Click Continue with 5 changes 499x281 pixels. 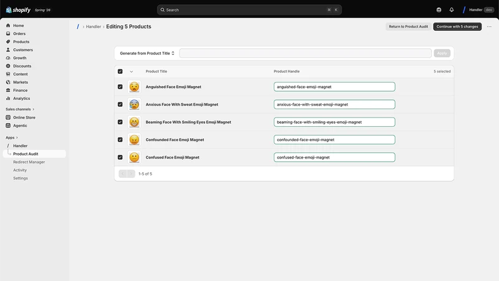pos(457,26)
